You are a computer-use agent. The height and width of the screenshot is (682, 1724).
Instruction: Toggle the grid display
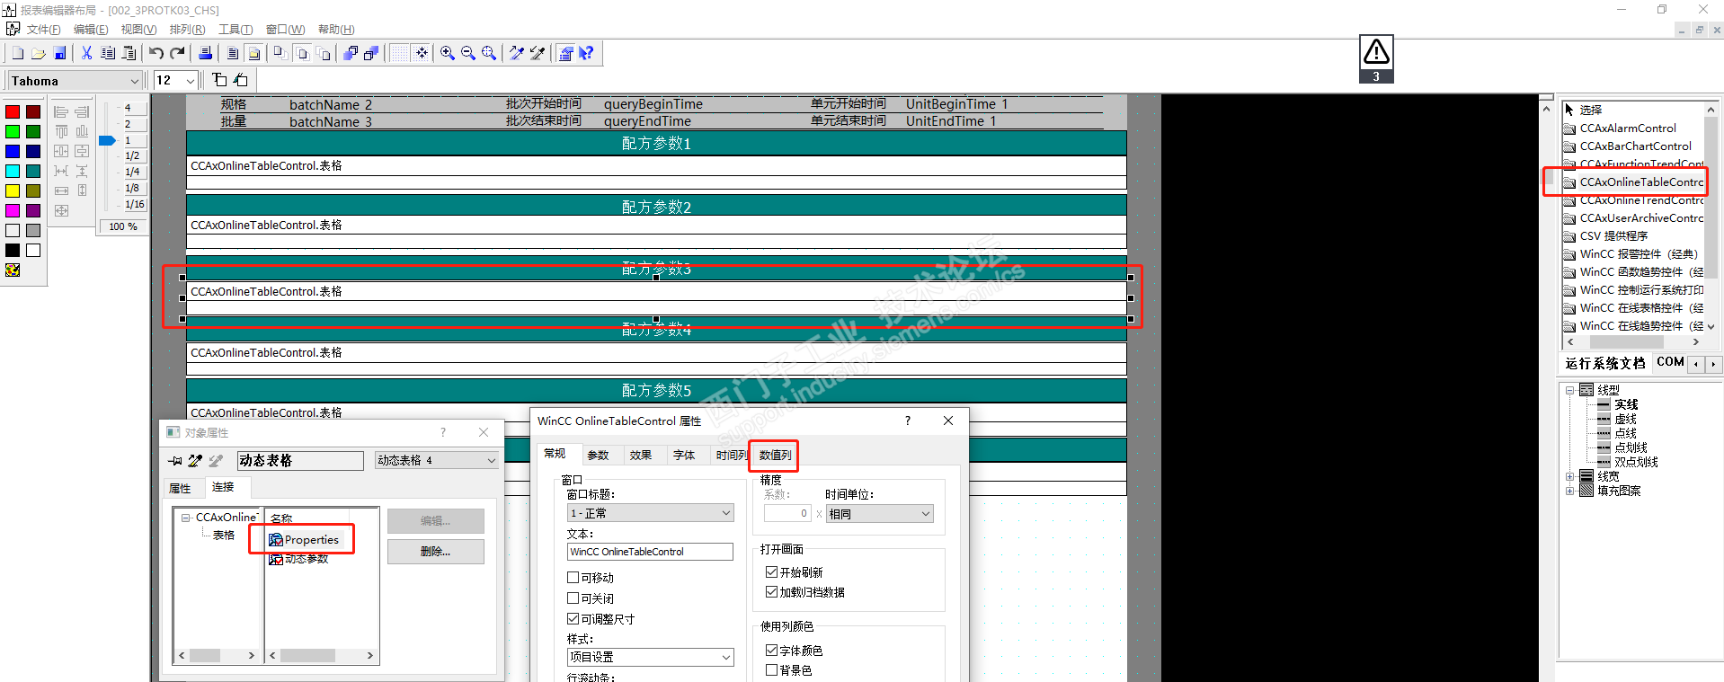pos(399,53)
